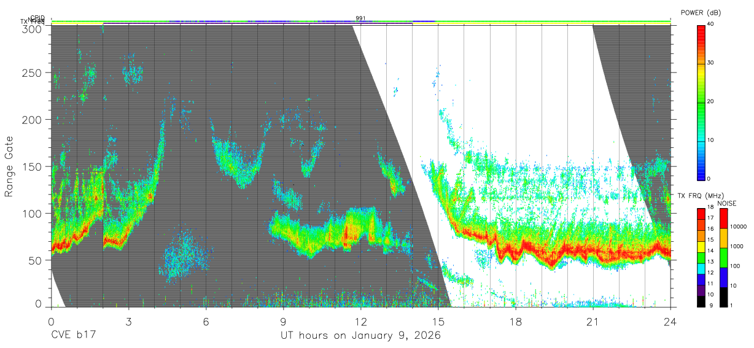Pick the green 13-14 MHz frequency swatch
754x348 pixels.
click(x=701, y=258)
